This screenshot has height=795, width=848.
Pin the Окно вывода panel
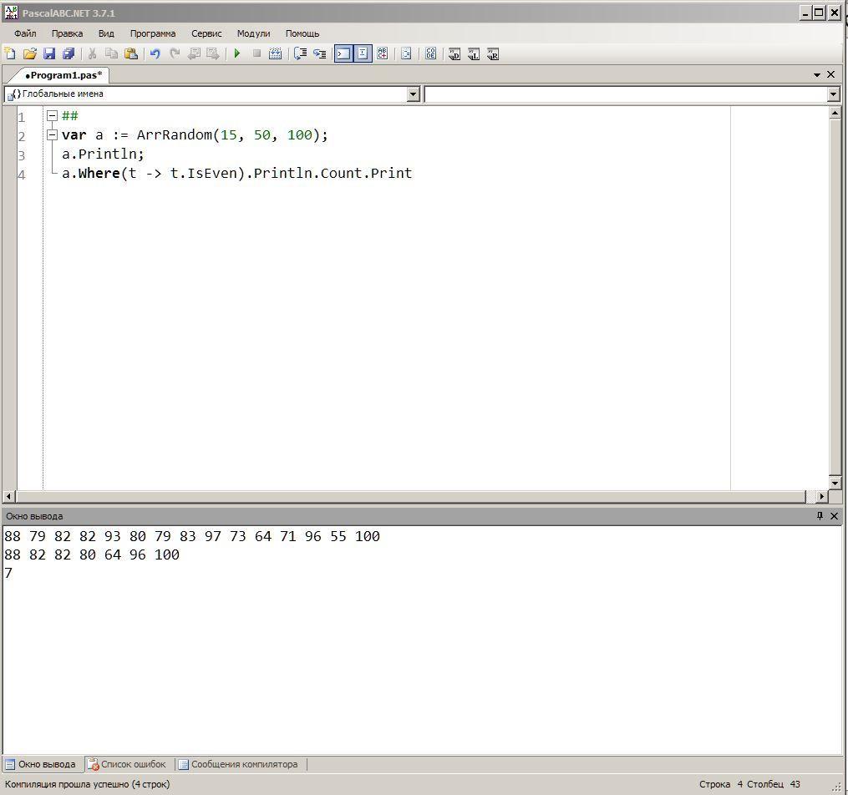pyautogui.click(x=820, y=516)
